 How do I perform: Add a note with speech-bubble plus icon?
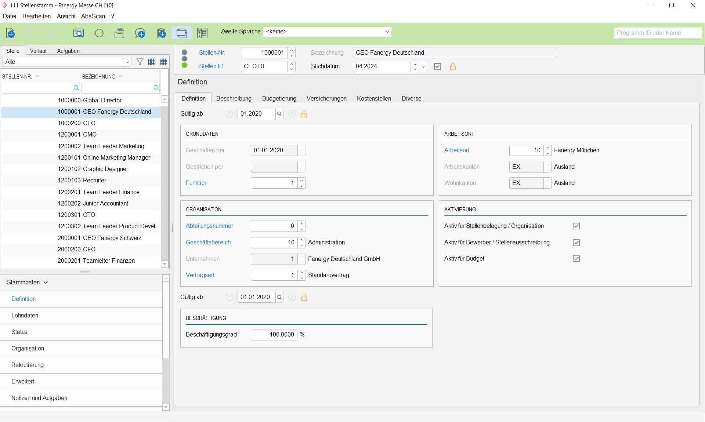[x=140, y=33]
